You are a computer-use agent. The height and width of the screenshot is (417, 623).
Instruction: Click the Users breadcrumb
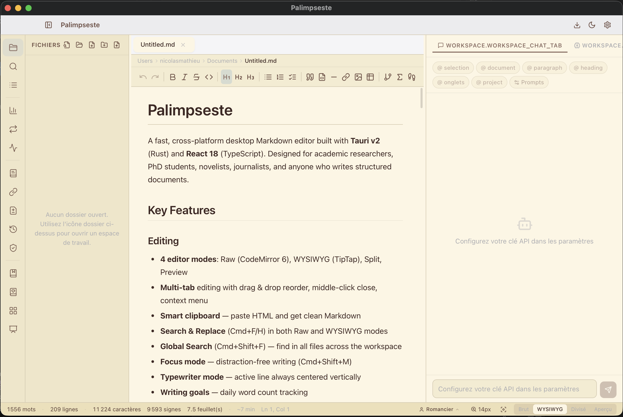coord(145,61)
